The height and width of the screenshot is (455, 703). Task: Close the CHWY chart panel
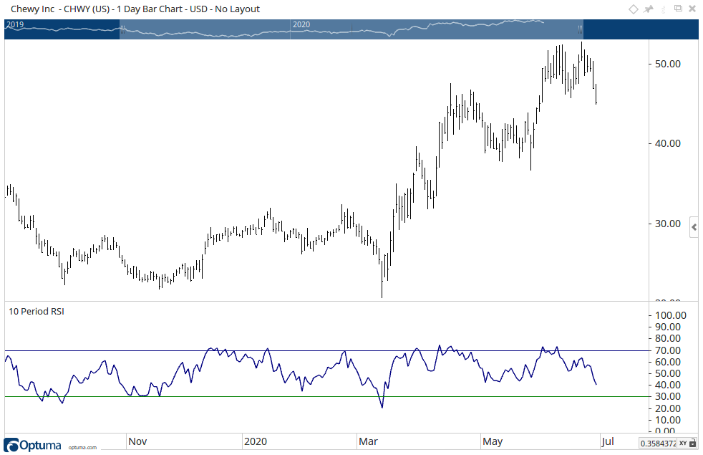click(x=692, y=9)
